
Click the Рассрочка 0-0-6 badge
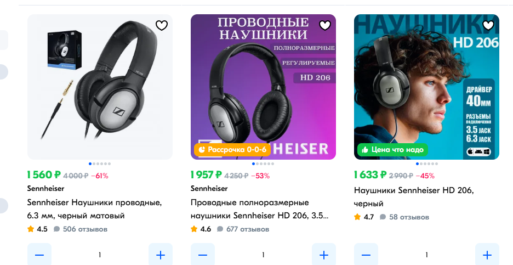pyautogui.click(x=232, y=150)
